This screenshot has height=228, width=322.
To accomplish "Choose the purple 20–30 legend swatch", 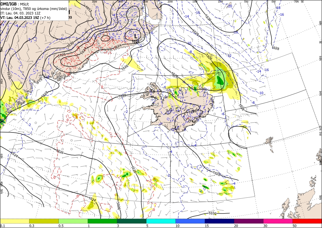I will point(249,221).
